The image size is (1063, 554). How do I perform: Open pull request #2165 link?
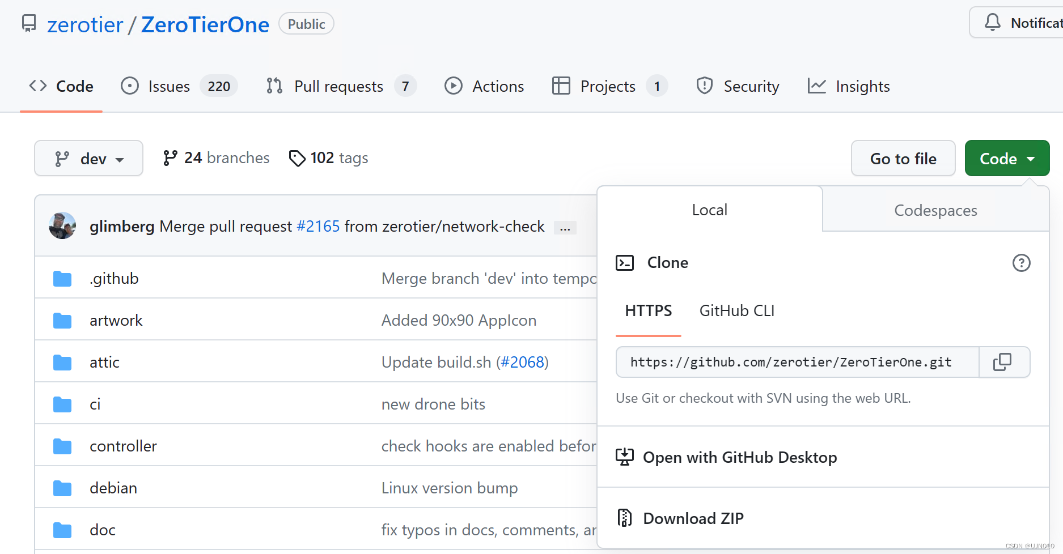click(318, 226)
